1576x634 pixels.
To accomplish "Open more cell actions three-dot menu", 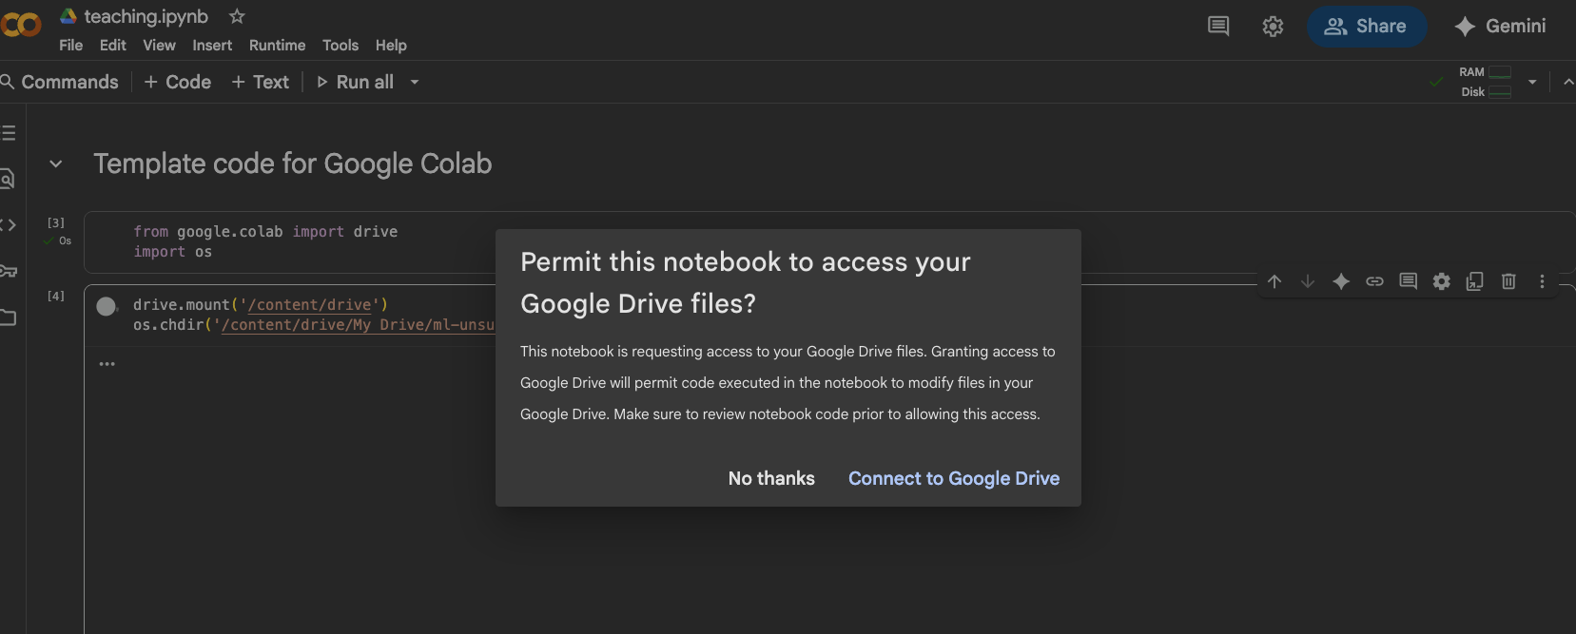I will (x=1542, y=281).
